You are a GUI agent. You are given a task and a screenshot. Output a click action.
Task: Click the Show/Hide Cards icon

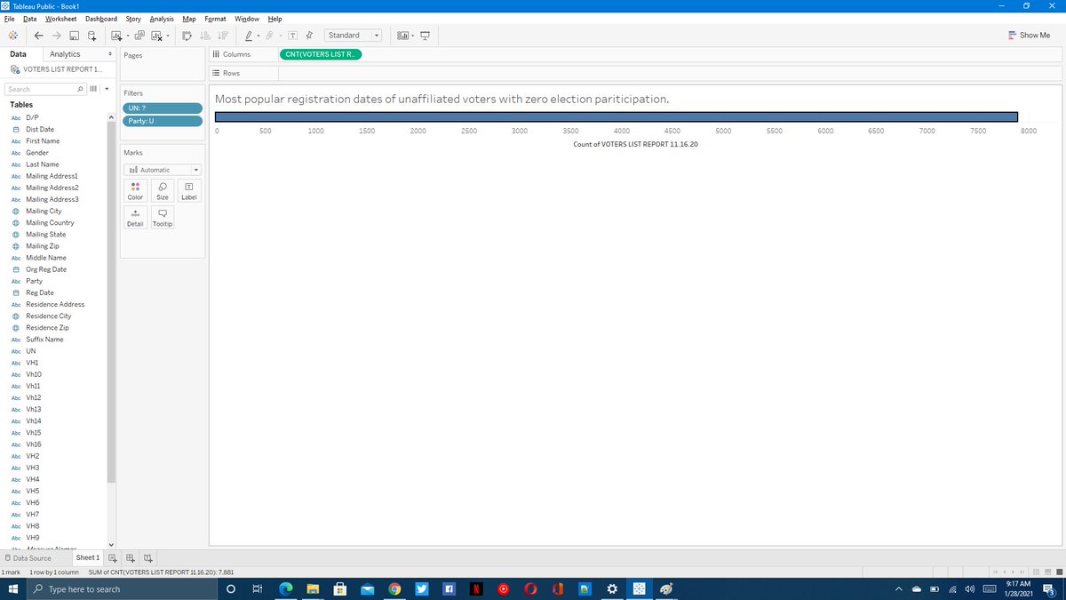tap(402, 36)
